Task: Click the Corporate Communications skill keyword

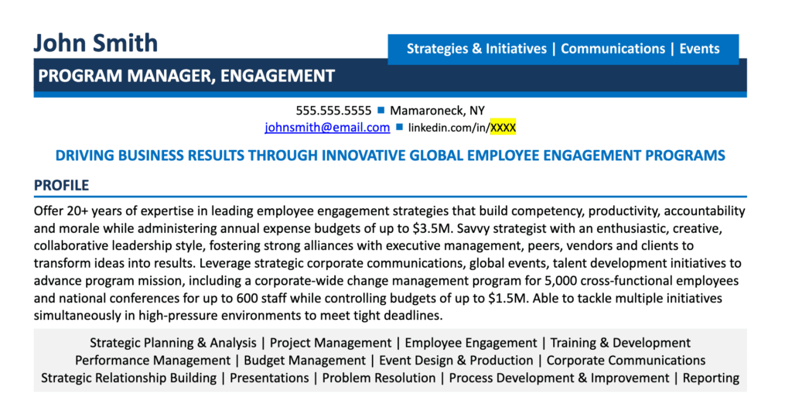Action: point(626,361)
